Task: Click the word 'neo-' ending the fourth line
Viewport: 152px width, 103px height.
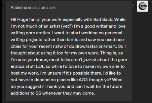Action: tap(121, 40)
